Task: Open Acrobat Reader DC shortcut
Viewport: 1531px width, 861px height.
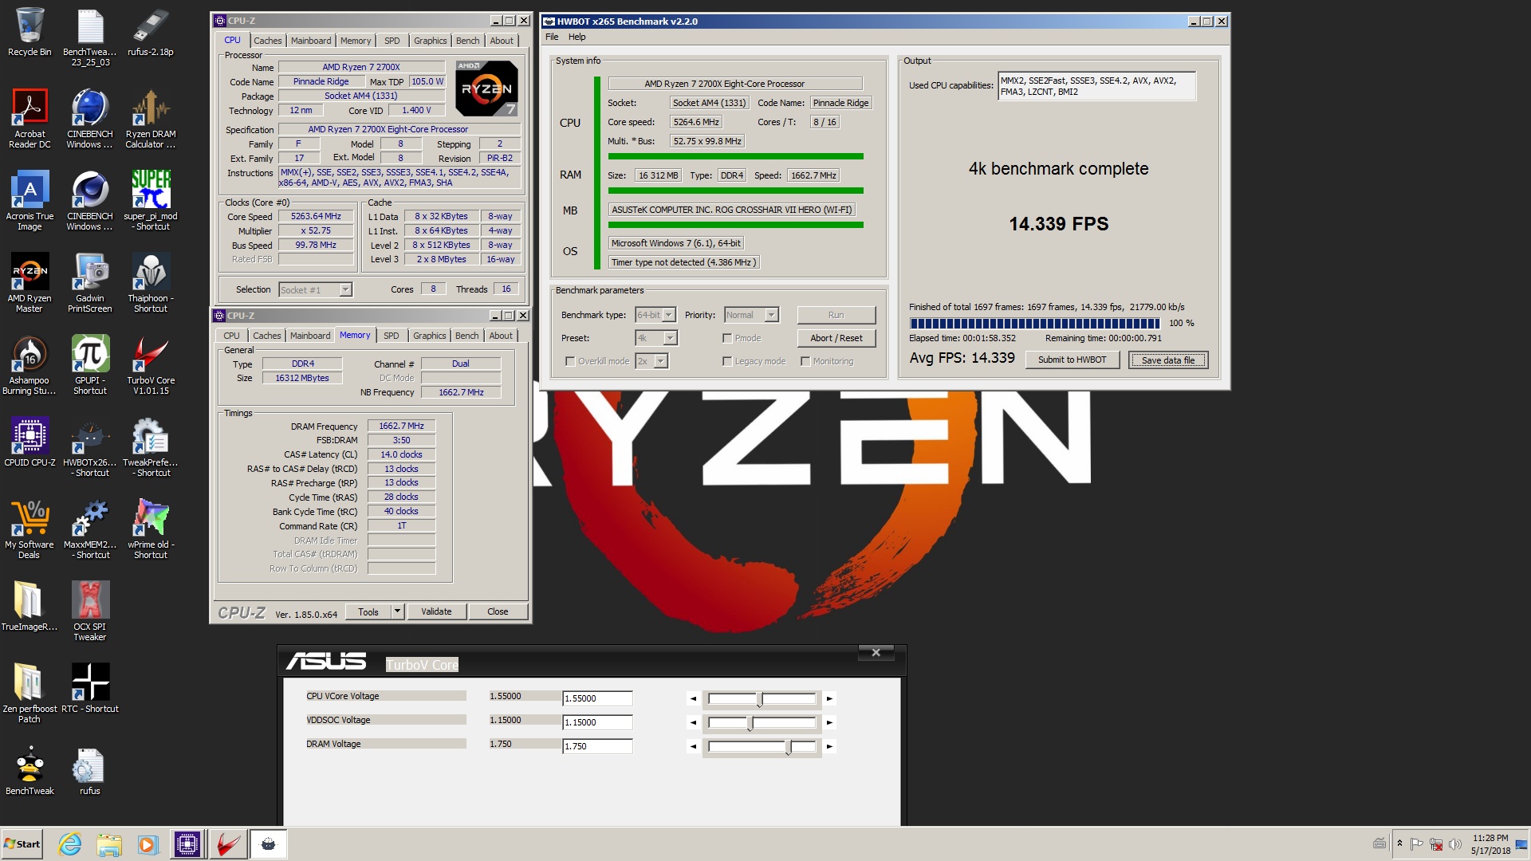Action: click(x=30, y=119)
